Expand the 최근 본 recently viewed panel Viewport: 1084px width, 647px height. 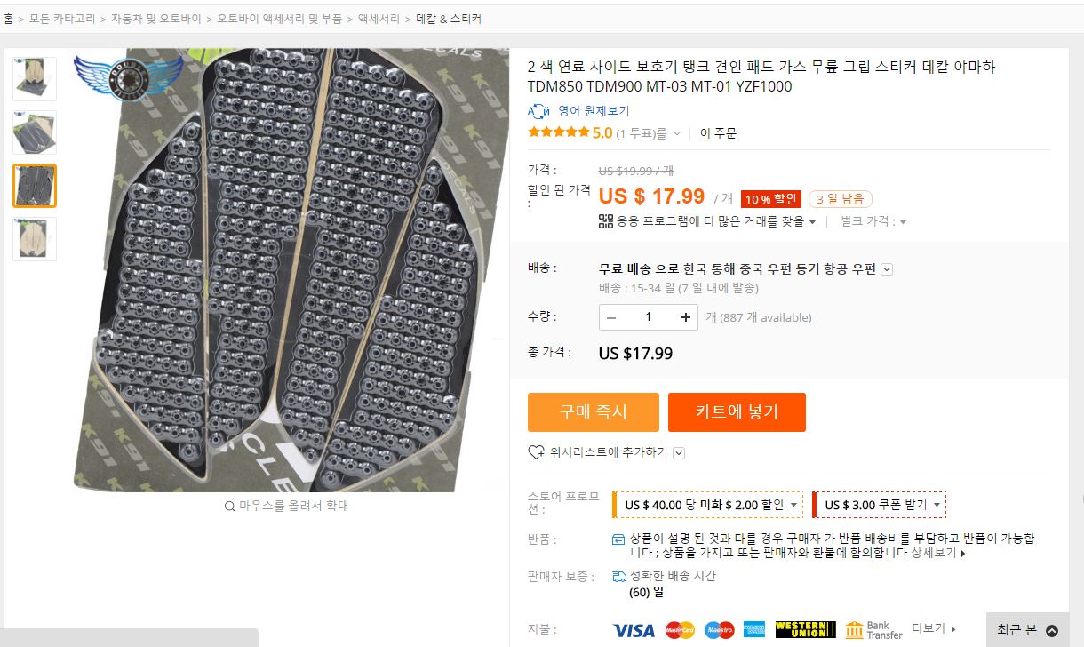(1027, 630)
